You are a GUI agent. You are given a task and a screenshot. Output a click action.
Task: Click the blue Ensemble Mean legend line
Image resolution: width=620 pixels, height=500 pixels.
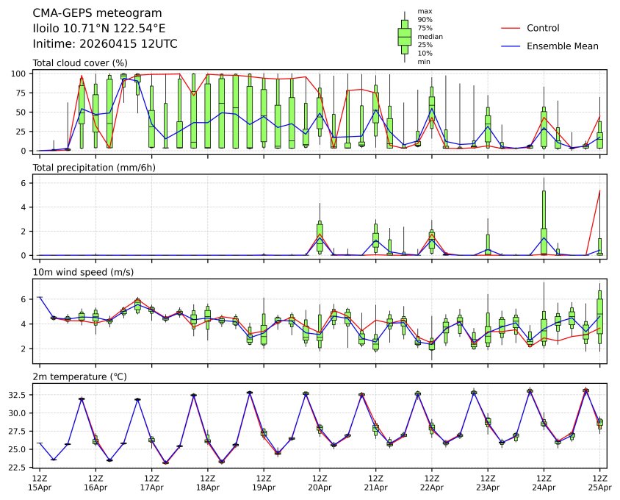point(510,46)
